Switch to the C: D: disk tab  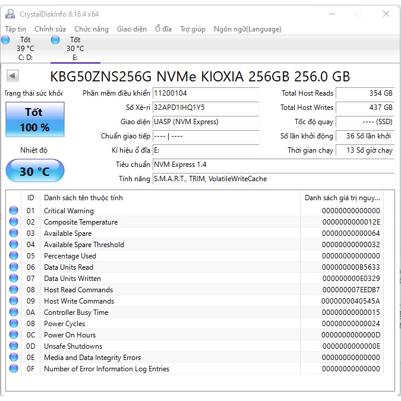point(25,49)
